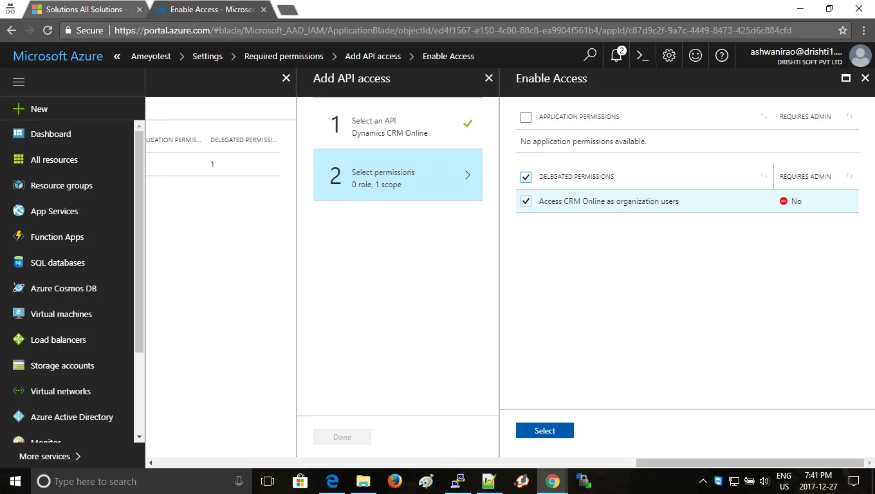Open Azure Active Directory in sidebar

pos(71,417)
